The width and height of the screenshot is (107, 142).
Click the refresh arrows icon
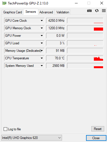point(97,11)
